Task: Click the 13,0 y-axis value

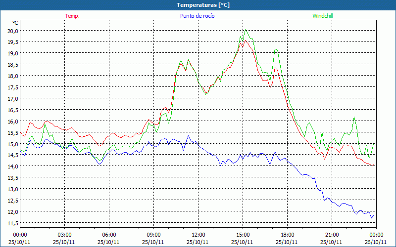Action: (13, 189)
